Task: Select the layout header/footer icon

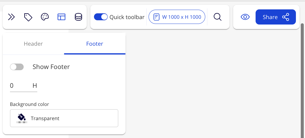Action: (x=62, y=17)
